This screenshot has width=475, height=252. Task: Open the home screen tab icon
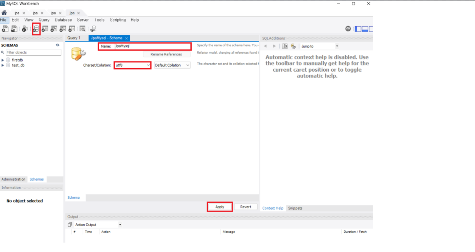(x=4, y=13)
